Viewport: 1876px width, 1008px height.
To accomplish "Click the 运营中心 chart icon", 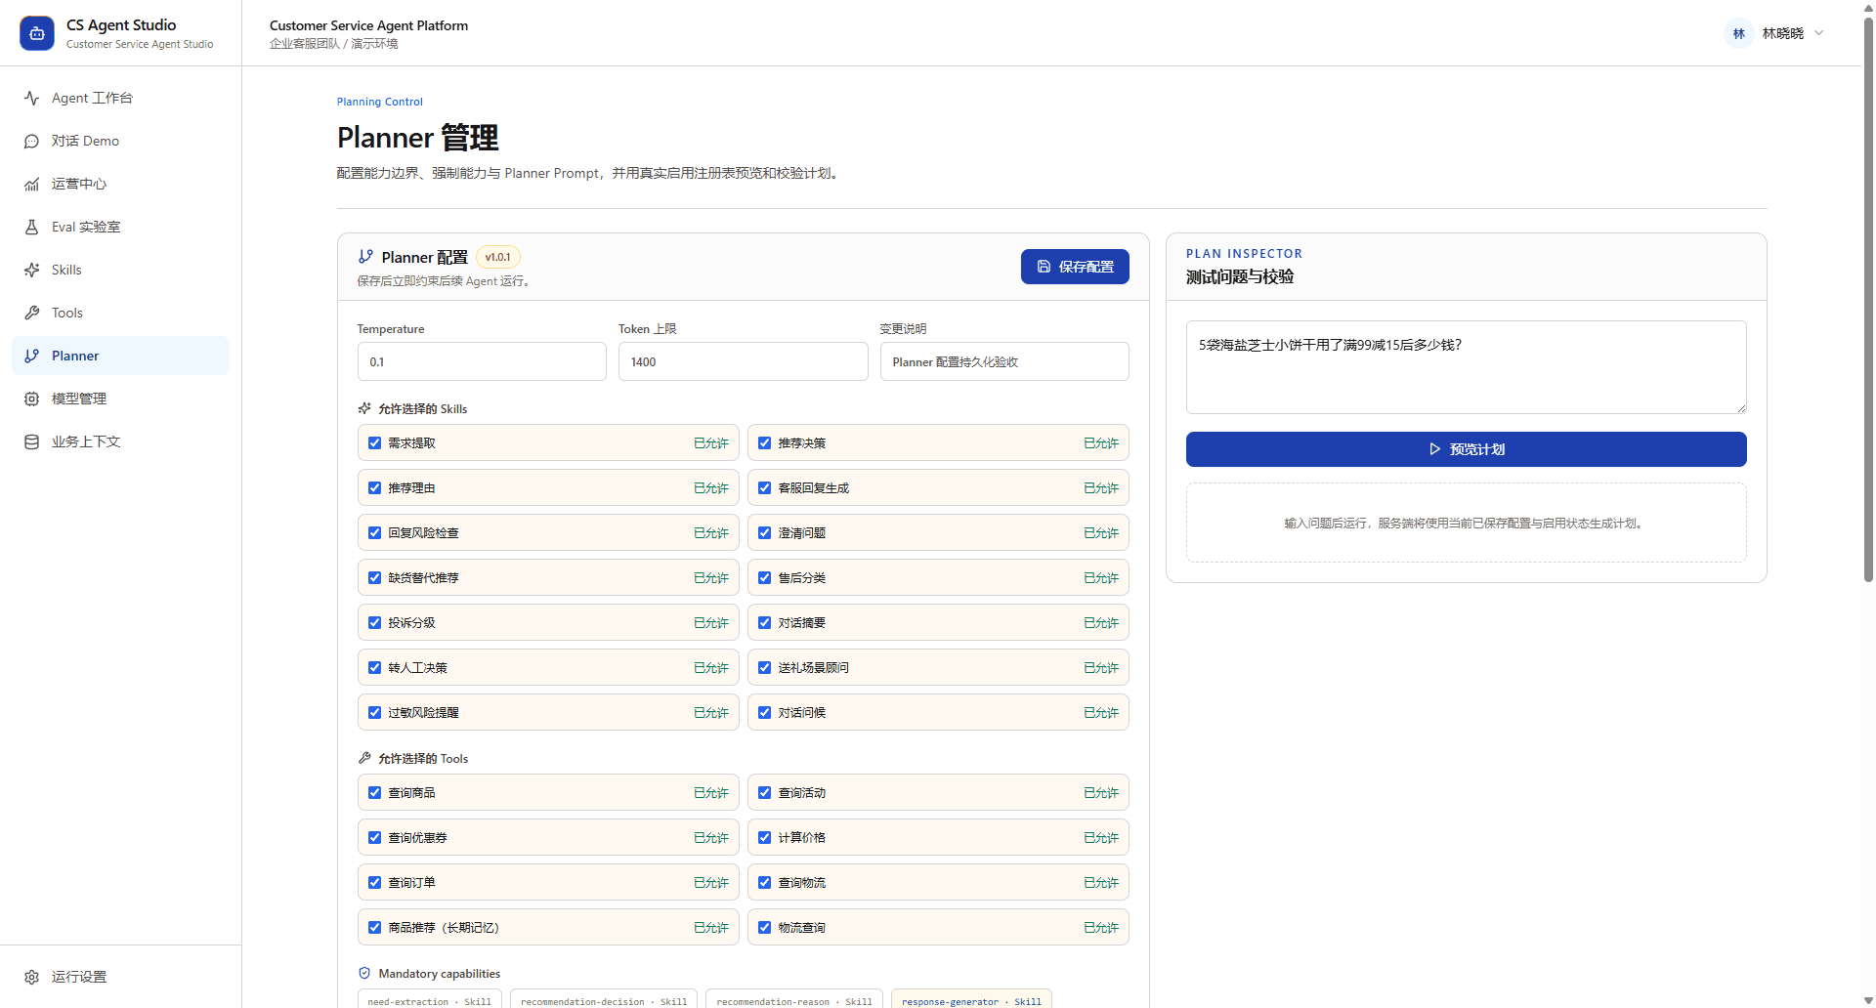I will [x=32, y=184].
